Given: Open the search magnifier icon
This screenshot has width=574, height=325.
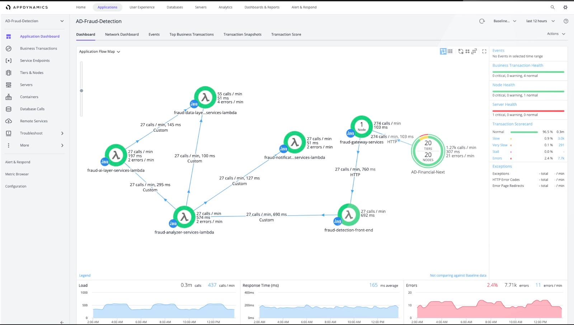Looking at the screenshot, I should coord(552,7).
